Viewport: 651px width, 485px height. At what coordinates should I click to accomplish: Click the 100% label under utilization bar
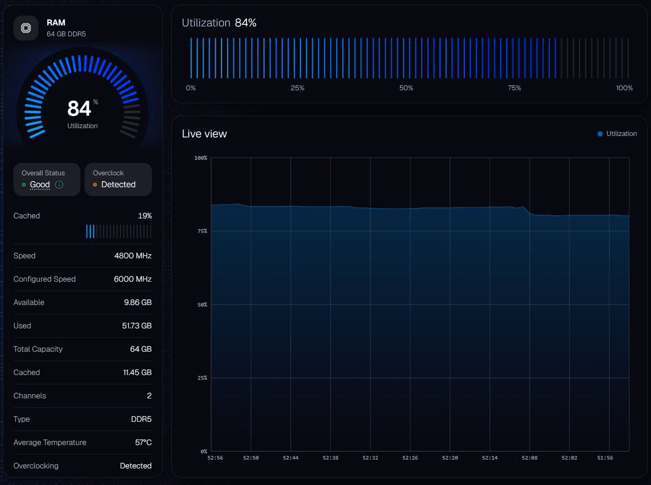pos(625,88)
